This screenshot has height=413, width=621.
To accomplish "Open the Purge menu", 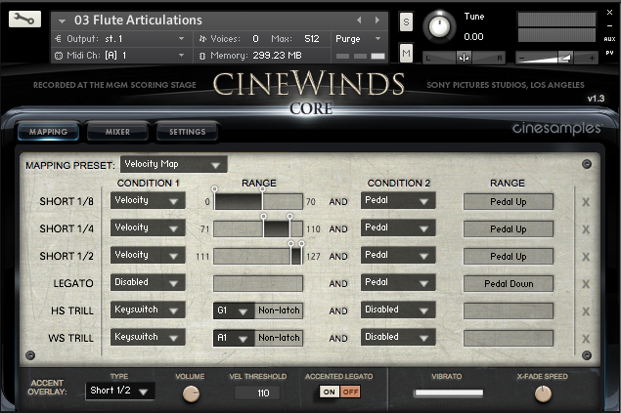I will pyautogui.click(x=358, y=39).
